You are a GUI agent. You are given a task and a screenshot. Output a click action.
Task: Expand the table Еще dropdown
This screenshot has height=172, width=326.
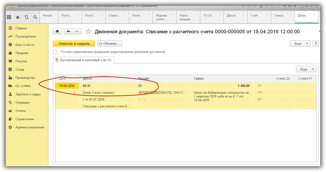point(306,69)
